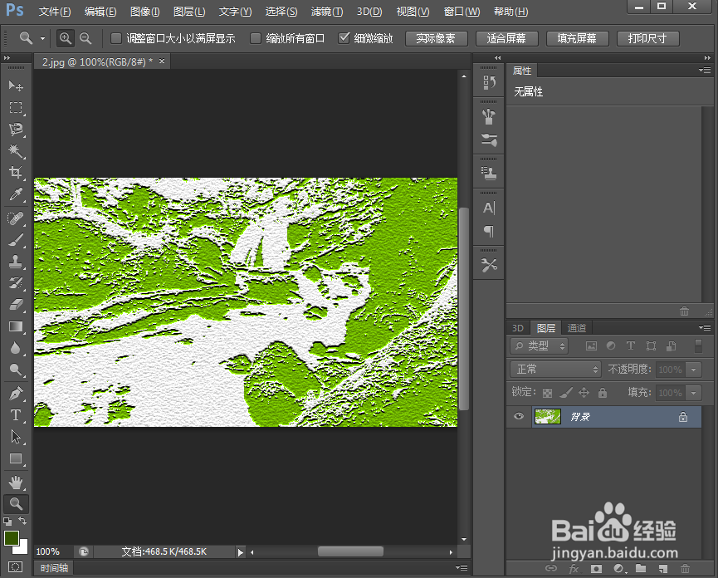Select the Move tool

(16, 86)
